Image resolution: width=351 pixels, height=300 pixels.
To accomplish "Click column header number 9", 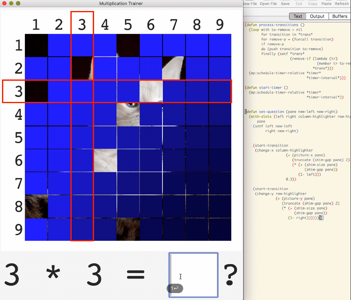I will coord(220,25).
